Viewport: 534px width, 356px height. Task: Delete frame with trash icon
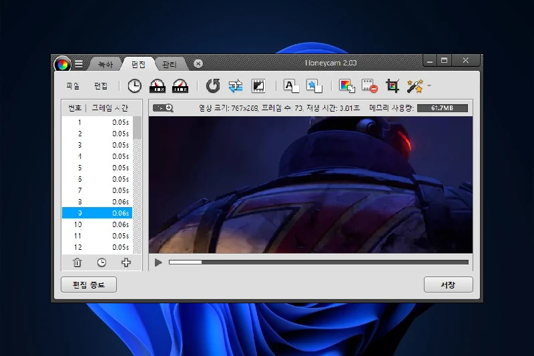click(77, 262)
